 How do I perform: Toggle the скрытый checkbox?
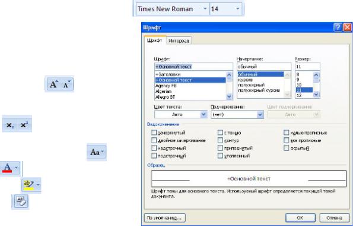pyautogui.click(x=286, y=148)
